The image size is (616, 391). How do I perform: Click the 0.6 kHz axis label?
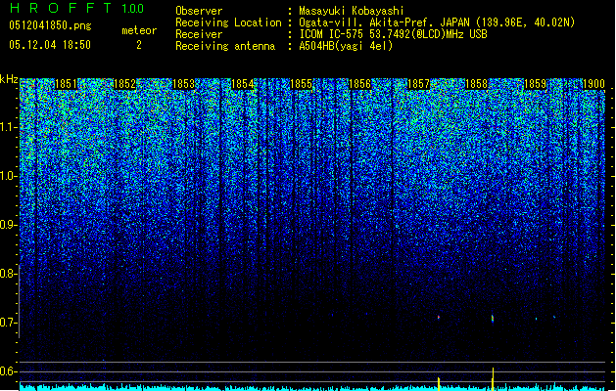8,371
